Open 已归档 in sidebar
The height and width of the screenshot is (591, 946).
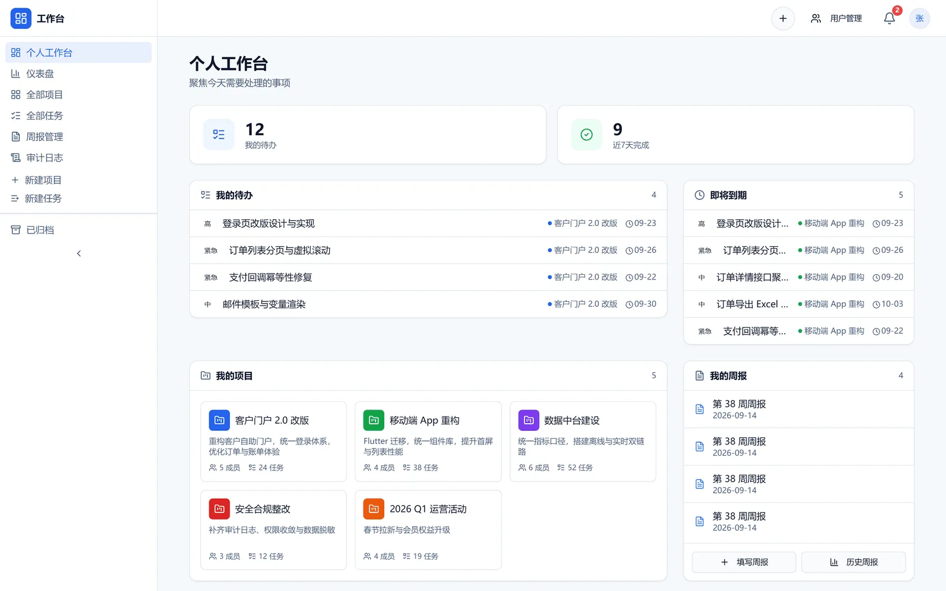[x=79, y=230]
